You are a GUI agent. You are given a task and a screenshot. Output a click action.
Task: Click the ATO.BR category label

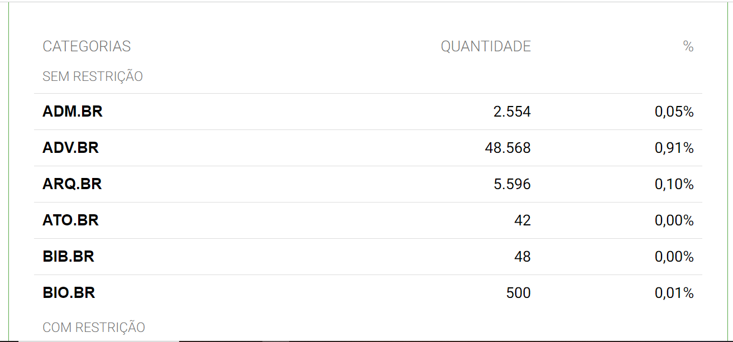[71, 220]
